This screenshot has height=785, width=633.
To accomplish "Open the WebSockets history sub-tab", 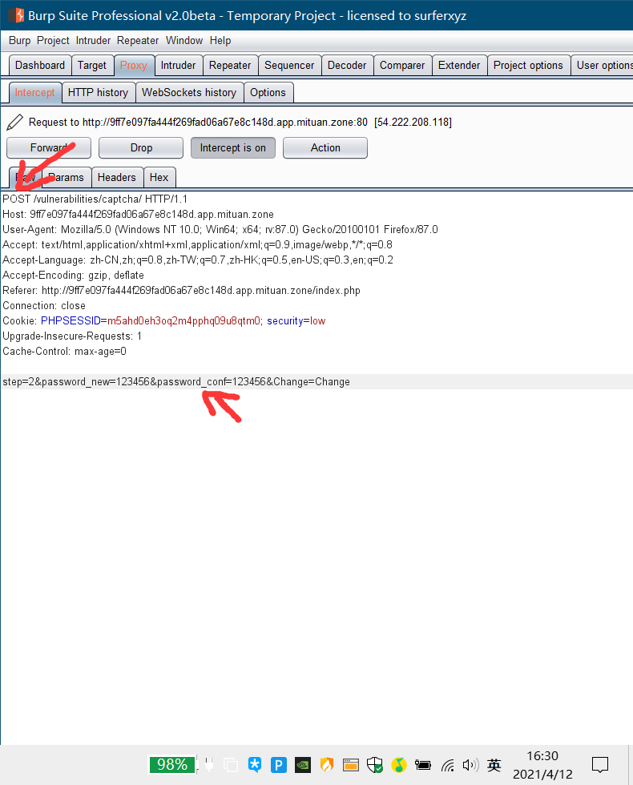I will coord(189,93).
